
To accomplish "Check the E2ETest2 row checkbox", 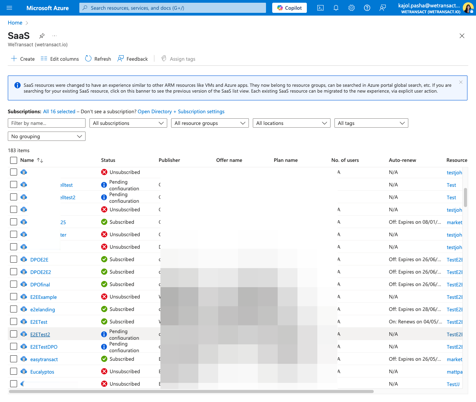I will click(x=14, y=334).
